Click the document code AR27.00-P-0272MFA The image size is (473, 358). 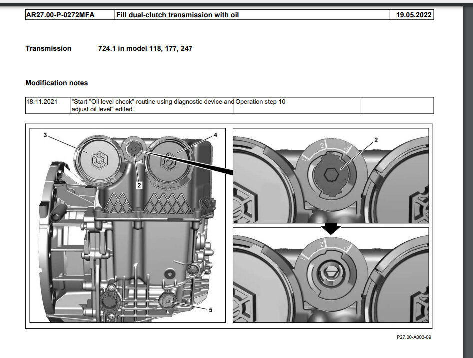click(60, 15)
